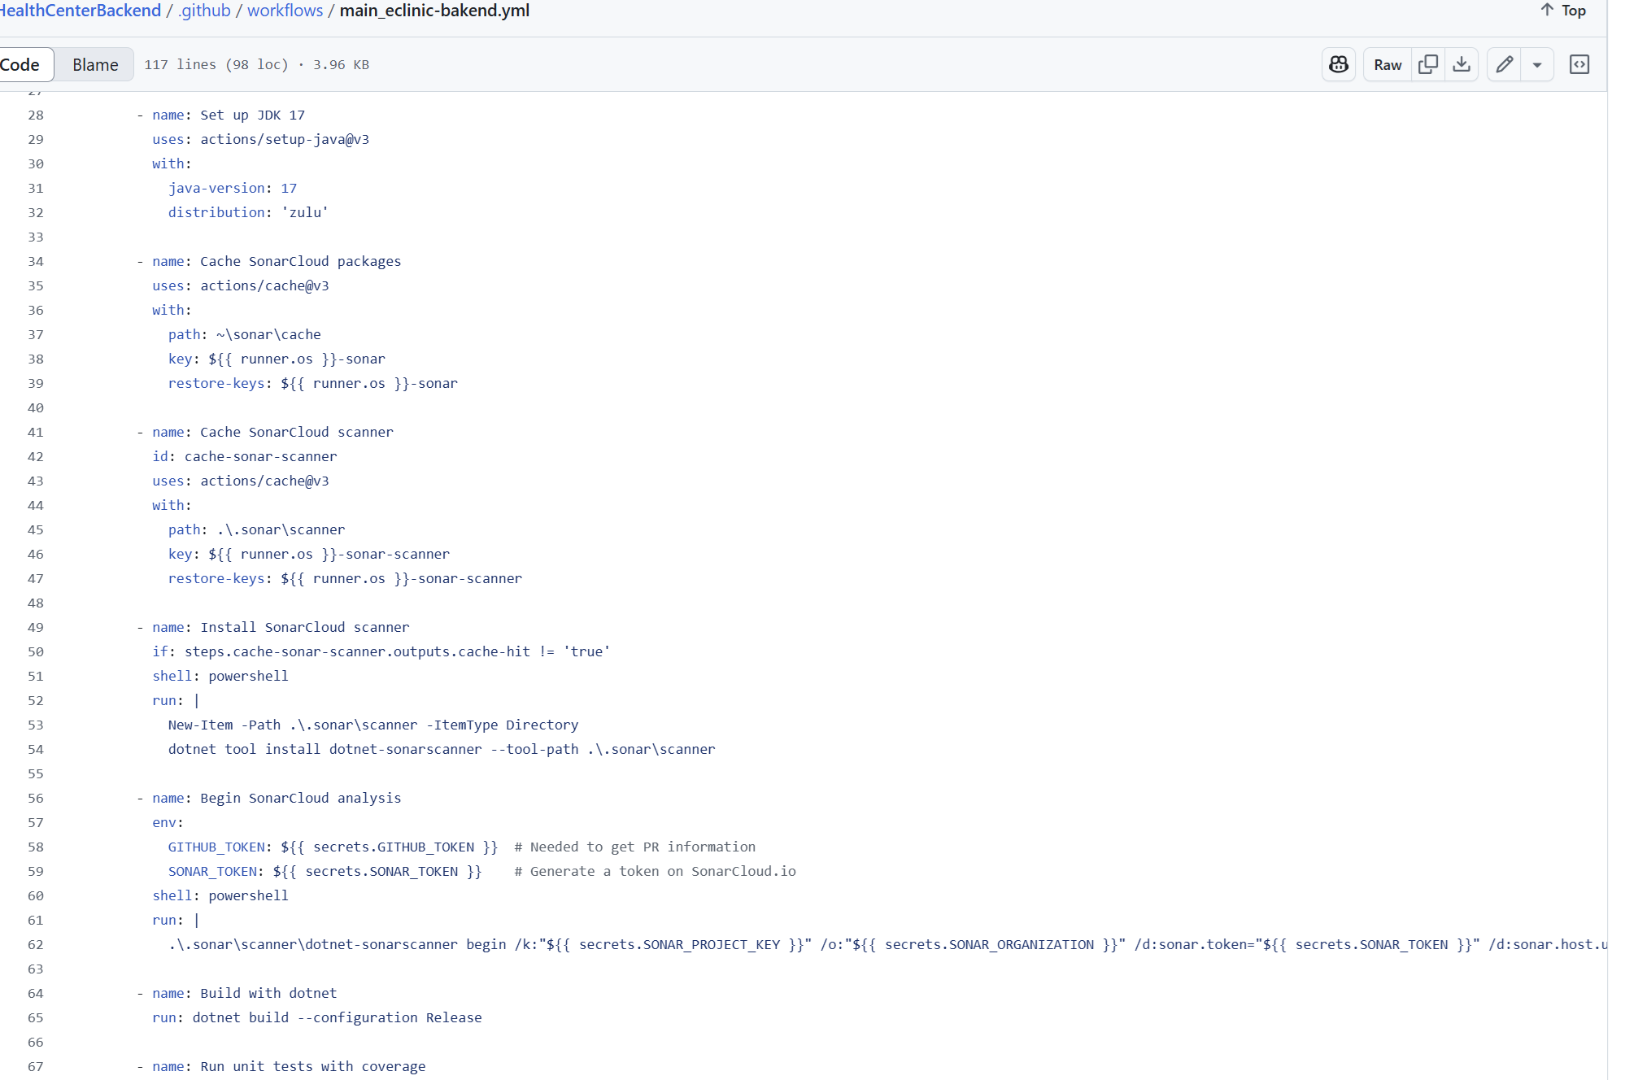Select line number 49
Image resolution: width=1625 pixels, height=1080 pixels.
click(36, 627)
